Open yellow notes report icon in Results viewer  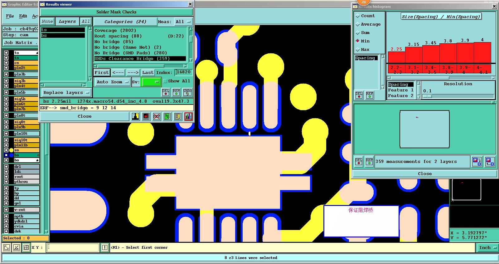point(178,116)
